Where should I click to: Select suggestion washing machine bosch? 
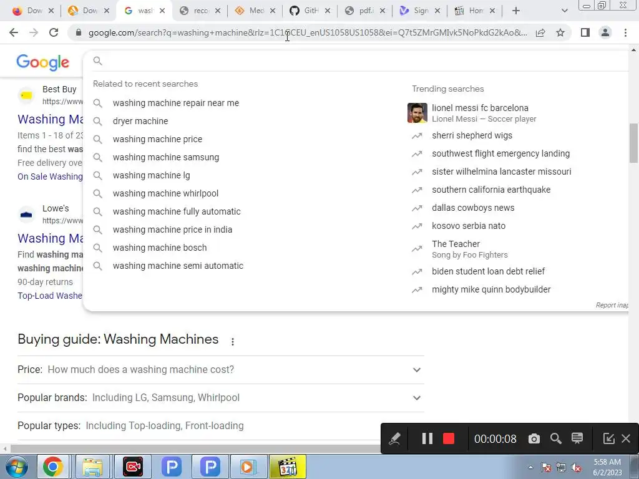[x=160, y=248]
